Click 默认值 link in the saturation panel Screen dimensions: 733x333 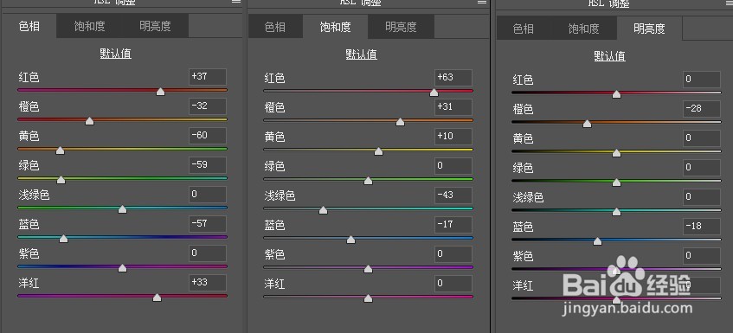tap(362, 54)
